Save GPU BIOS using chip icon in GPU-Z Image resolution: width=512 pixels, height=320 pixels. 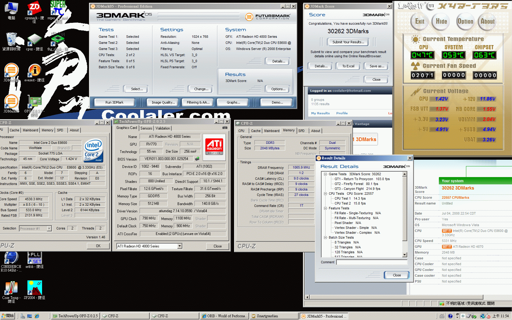[197, 159]
